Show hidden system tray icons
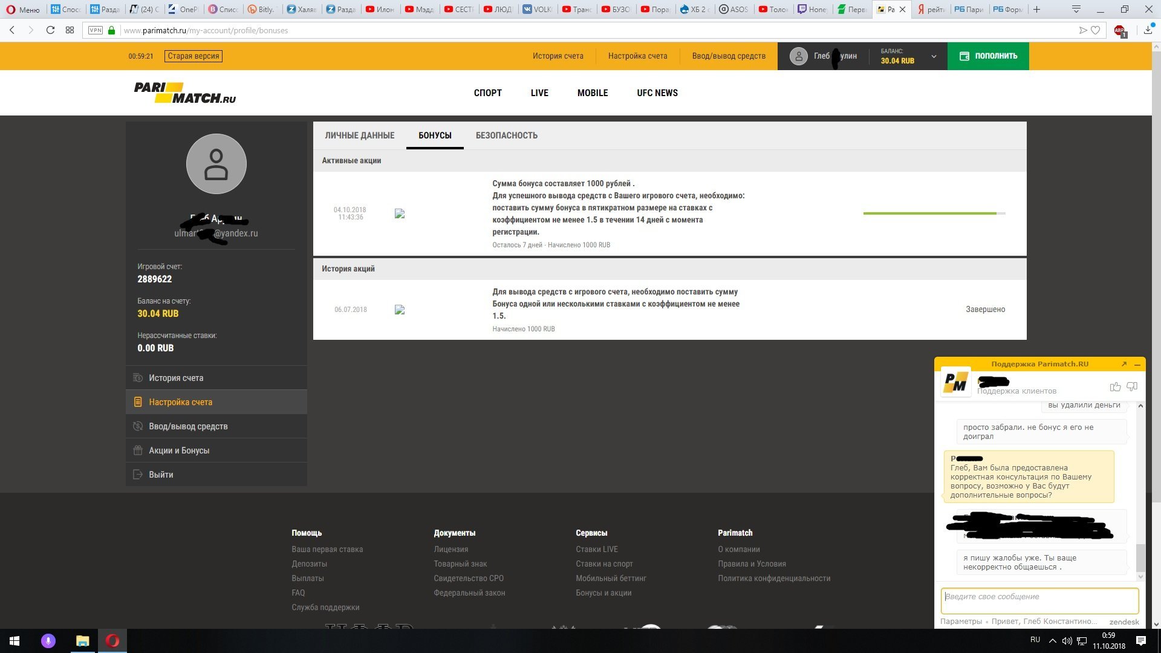Image resolution: width=1161 pixels, height=653 pixels. point(1052,641)
